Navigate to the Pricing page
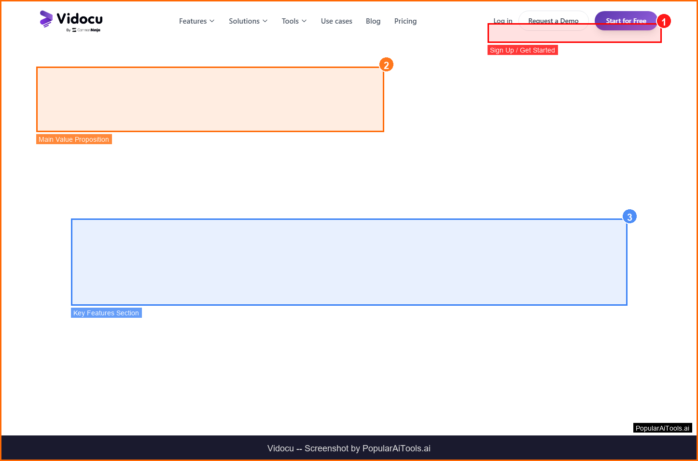 (x=405, y=21)
